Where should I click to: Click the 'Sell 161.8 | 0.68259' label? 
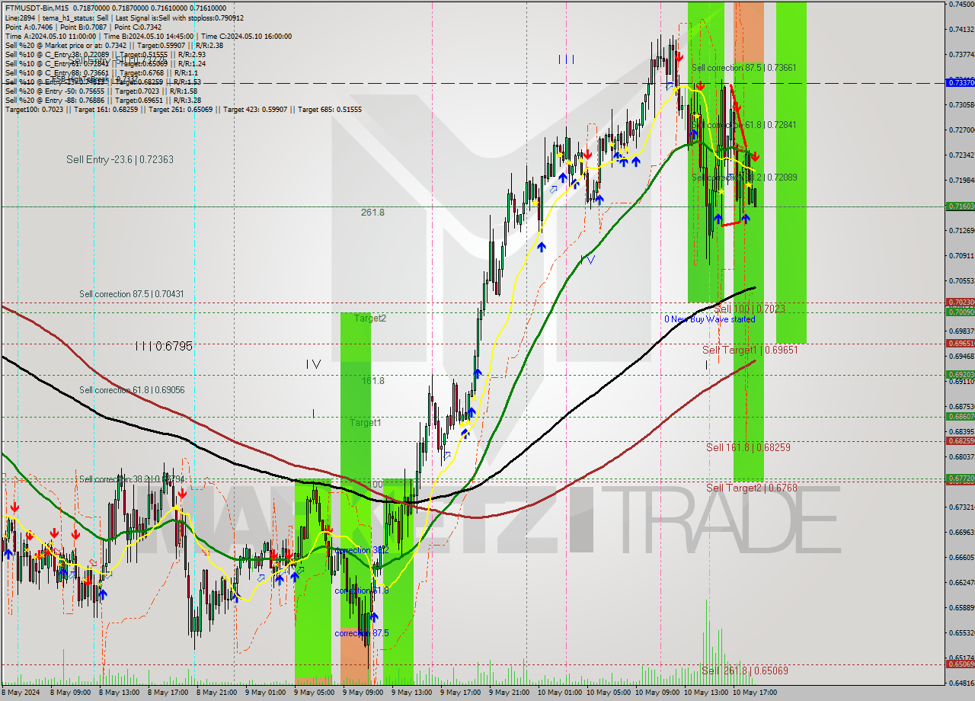(x=748, y=447)
